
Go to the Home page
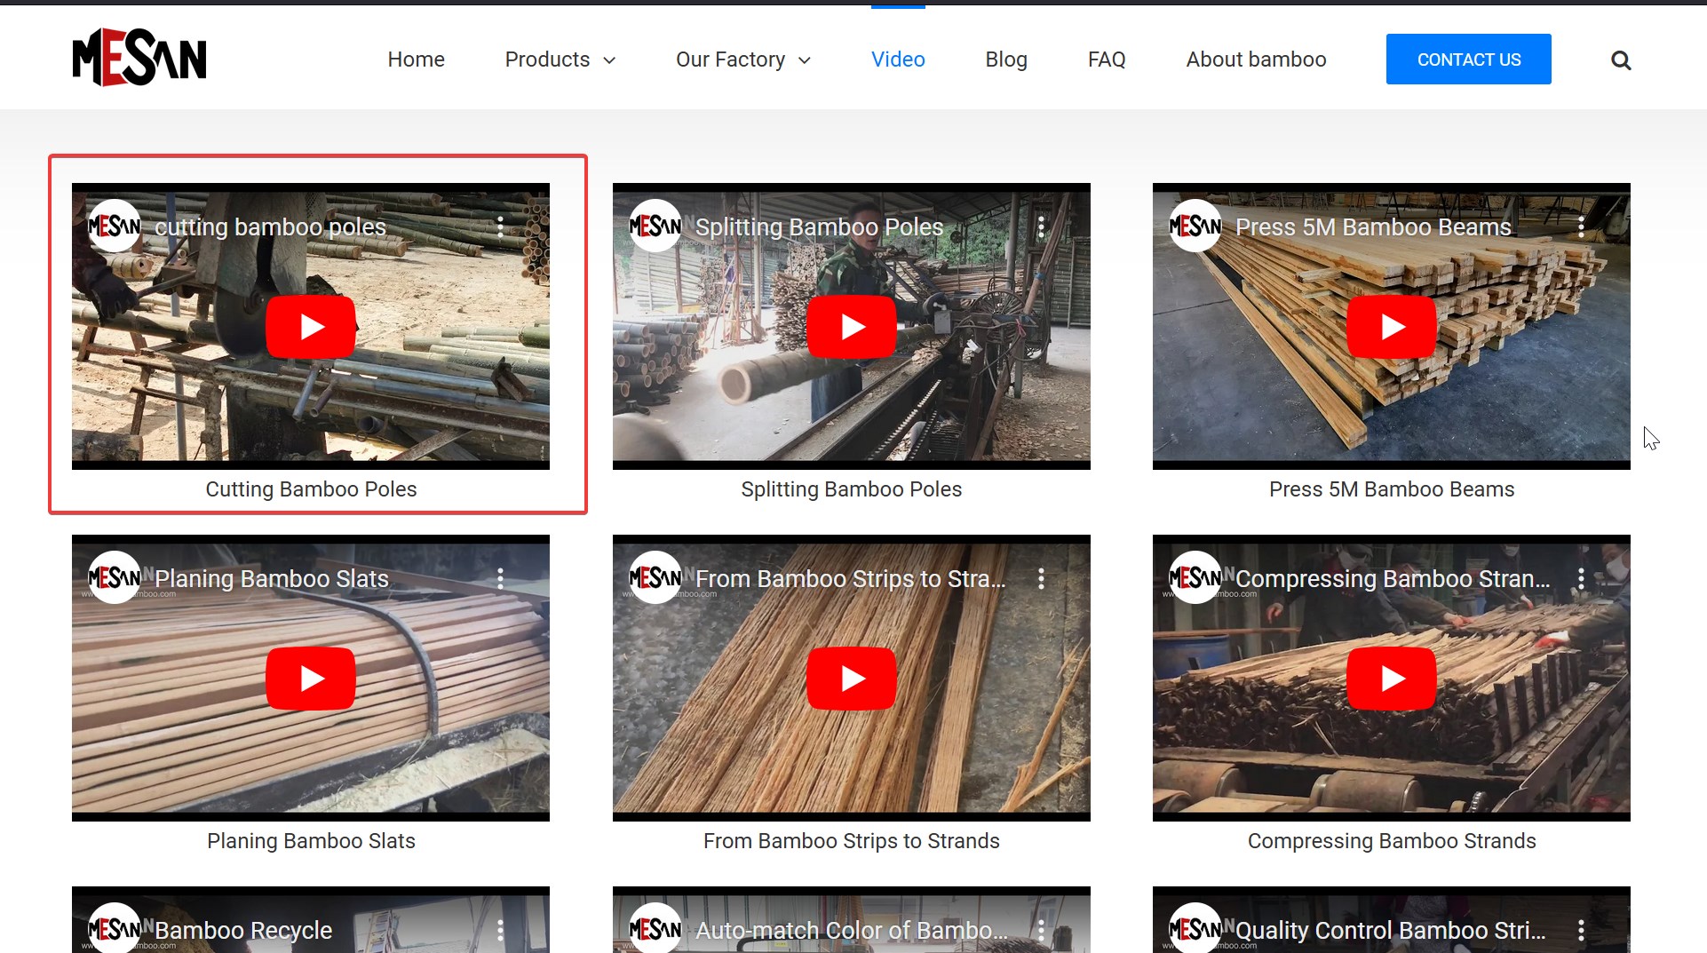pyautogui.click(x=416, y=60)
